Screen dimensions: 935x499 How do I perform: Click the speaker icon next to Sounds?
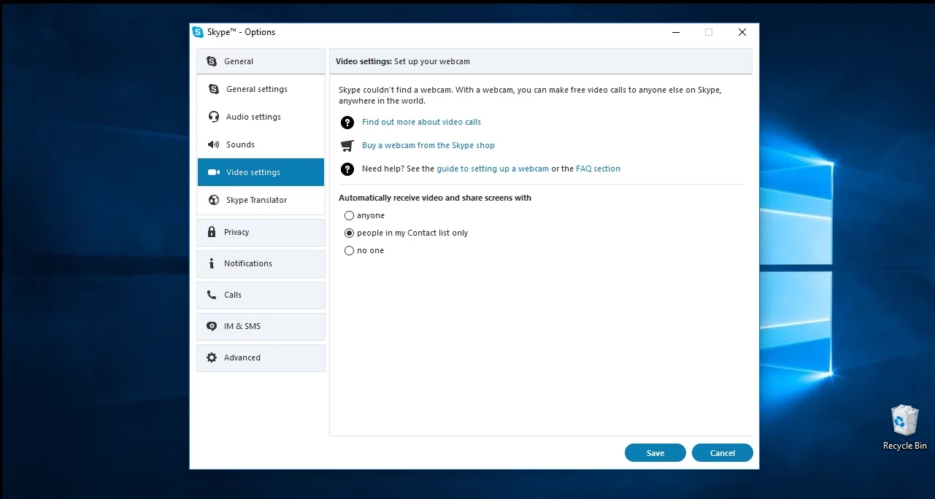[214, 144]
